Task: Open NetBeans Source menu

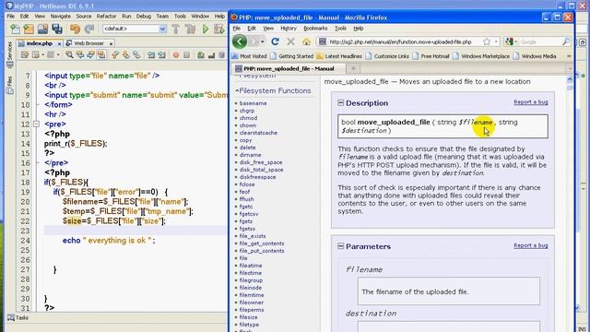Action: coord(84,17)
